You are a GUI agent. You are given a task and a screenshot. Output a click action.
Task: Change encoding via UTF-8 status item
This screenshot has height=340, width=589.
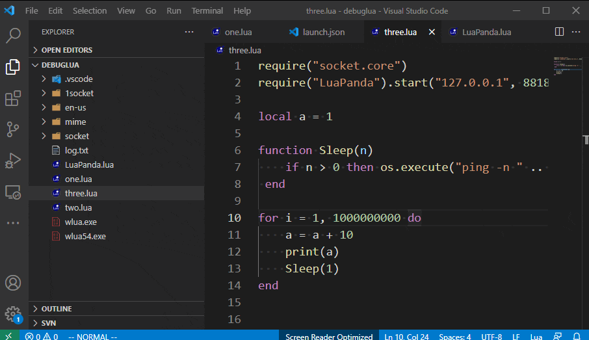tap(491, 336)
